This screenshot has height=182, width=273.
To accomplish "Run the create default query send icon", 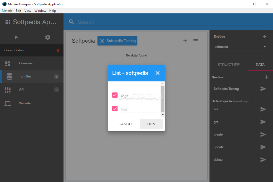I will pyautogui.click(x=263, y=134).
